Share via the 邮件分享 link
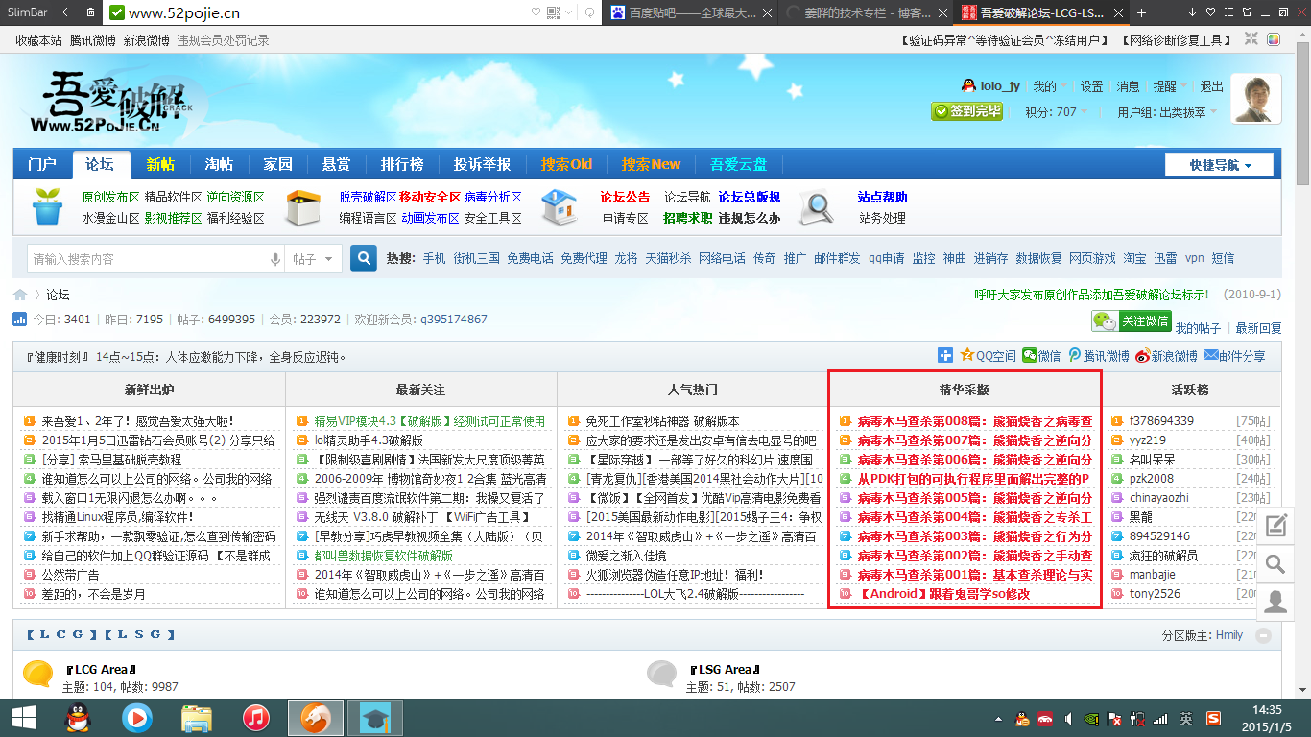1311x737 pixels. [x=1234, y=356]
